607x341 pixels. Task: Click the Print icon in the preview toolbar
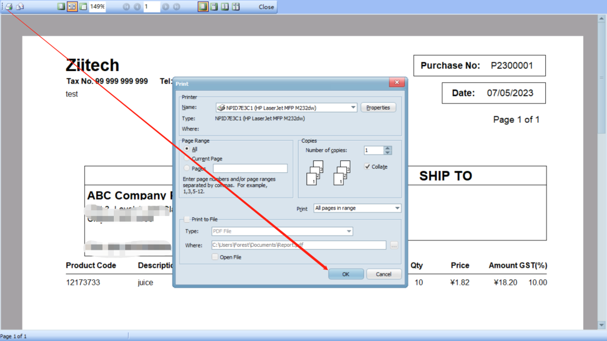pyautogui.click(x=8, y=7)
